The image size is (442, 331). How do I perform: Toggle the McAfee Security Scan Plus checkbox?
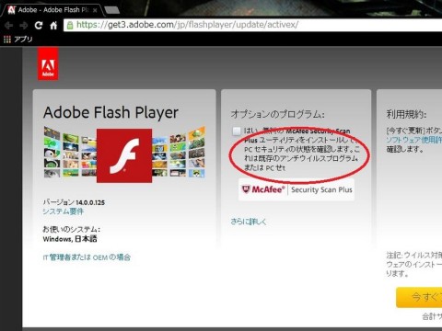pos(237,131)
